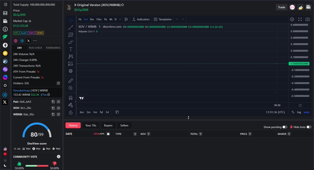Open candlestick chart style selector
The height and width of the screenshot is (170, 314).
[x=126, y=19]
